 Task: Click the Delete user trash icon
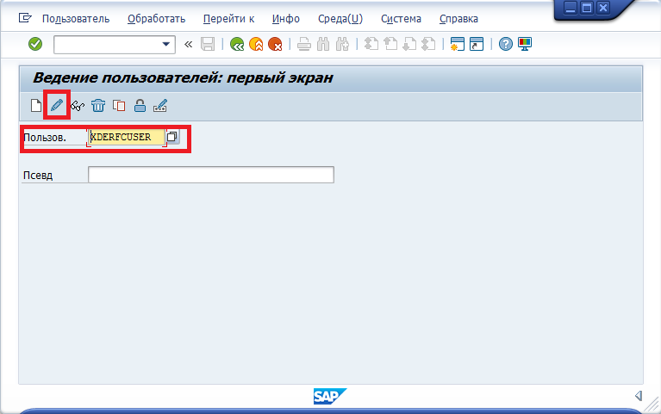point(98,106)
